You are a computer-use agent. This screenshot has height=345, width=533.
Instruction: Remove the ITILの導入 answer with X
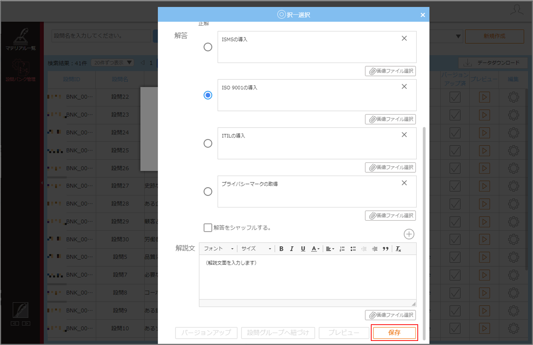[404, 135]
